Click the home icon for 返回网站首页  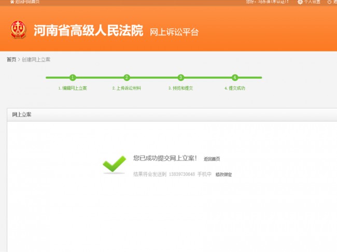click(12, 2)
